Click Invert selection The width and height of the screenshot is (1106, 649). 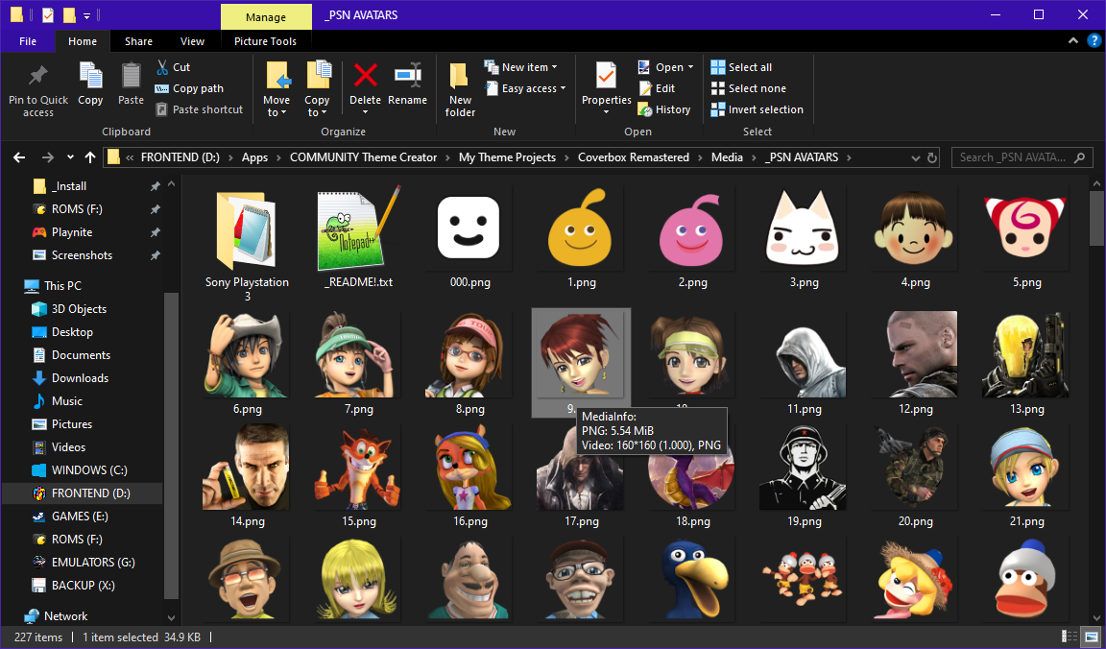(757, 109)
